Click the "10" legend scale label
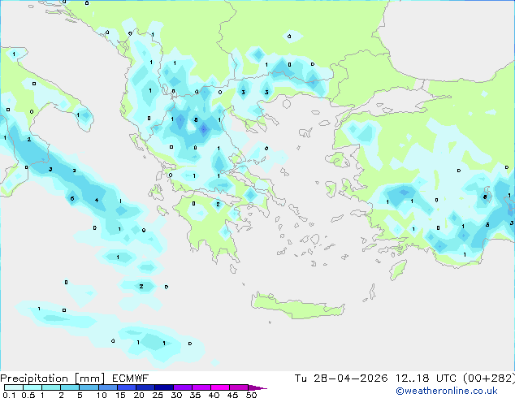This screenshot has width=515, height=398. click(102, 395)
